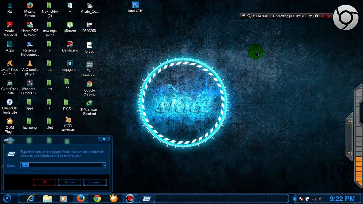Cancel the Run dialog
Screen dimensions: 363x204
69,182
